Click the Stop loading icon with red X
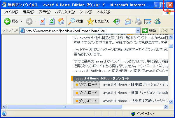 [x=42, y=21]
